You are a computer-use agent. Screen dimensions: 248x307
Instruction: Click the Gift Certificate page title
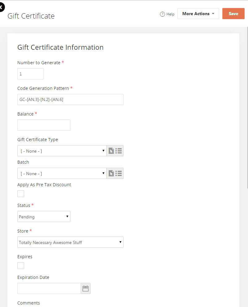(x=31, y=16)
